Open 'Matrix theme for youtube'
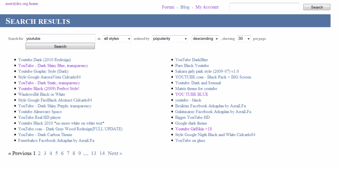The height and width of the screenshot is (169, 341). click(x=196, y=89)
